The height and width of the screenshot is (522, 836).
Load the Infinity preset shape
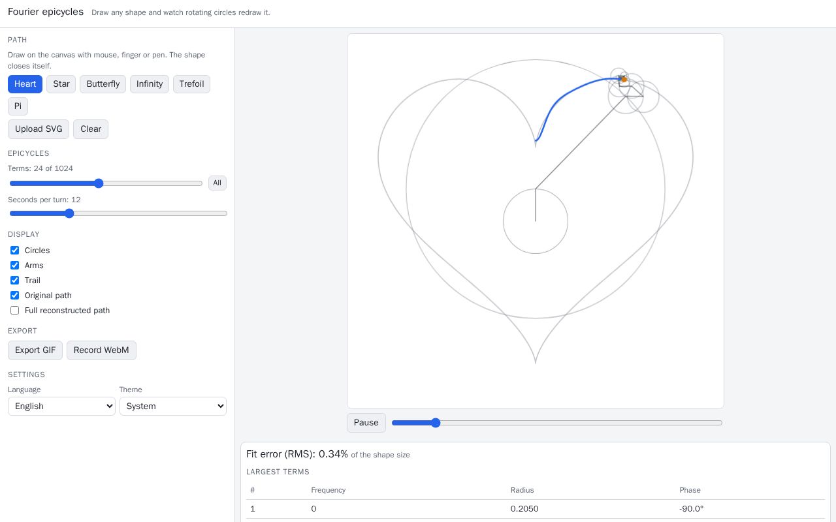pos(150,84)
